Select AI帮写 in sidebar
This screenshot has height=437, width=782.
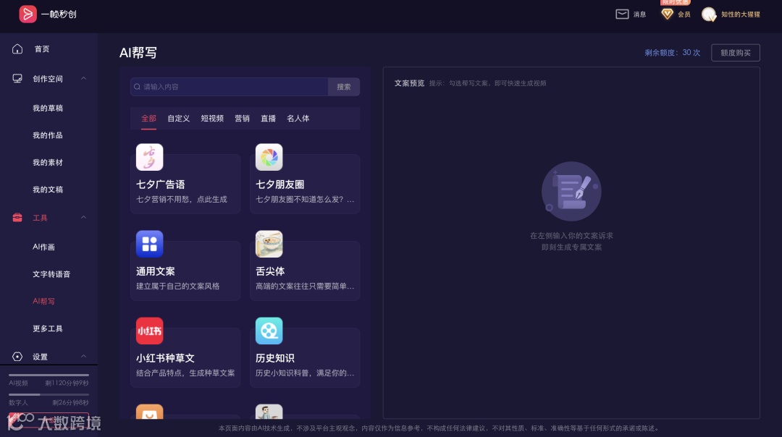click(44, 302)
